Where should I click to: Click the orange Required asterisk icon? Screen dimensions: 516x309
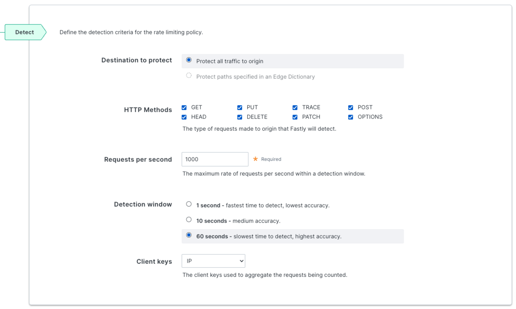[255, 159]
